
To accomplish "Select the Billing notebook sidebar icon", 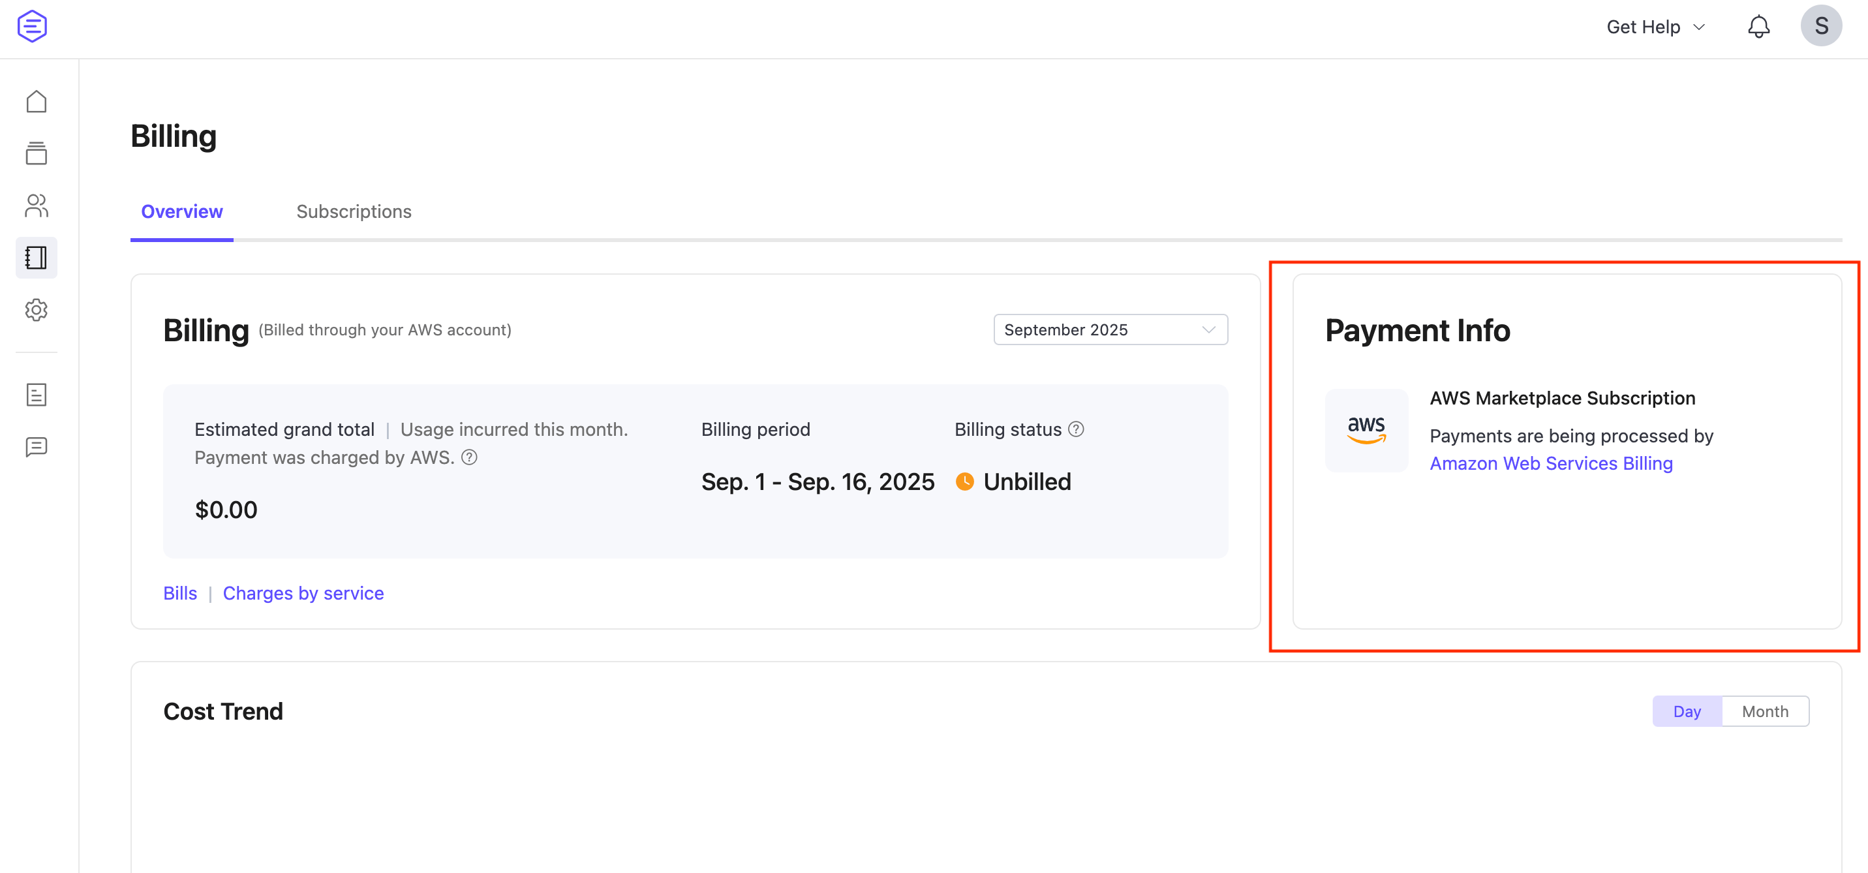I will pyautogui.click(x=37, y=258).
